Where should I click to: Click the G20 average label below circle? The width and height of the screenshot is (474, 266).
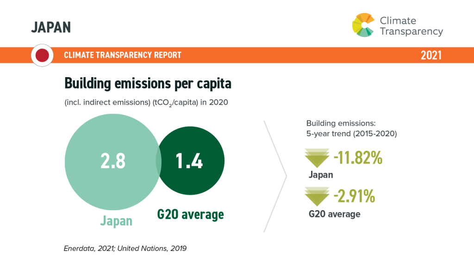[190, 214]
